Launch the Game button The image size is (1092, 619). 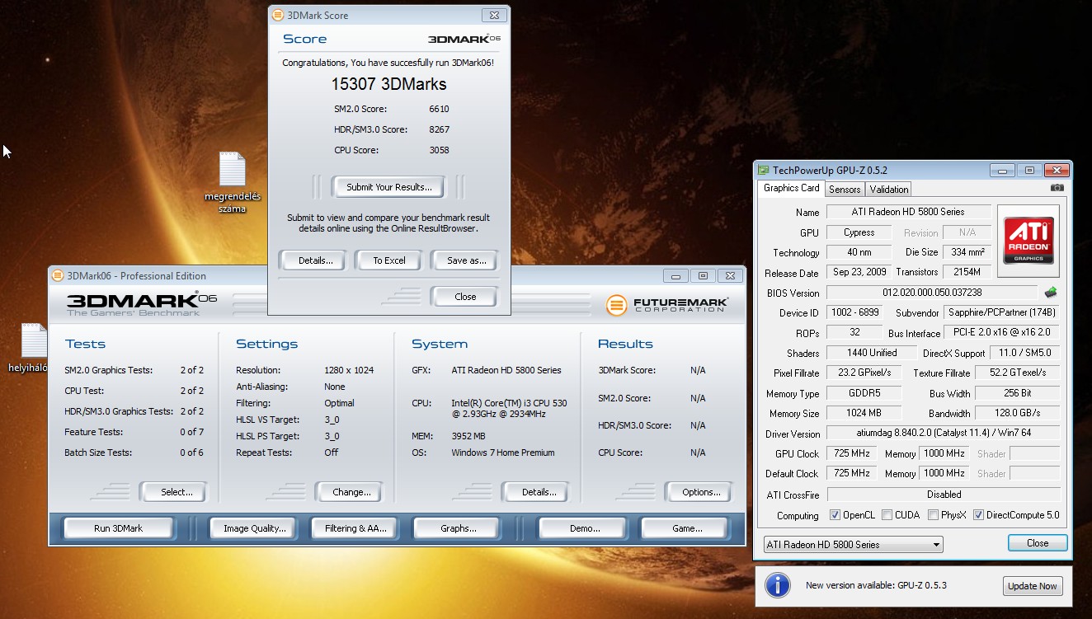pos(686,528)
